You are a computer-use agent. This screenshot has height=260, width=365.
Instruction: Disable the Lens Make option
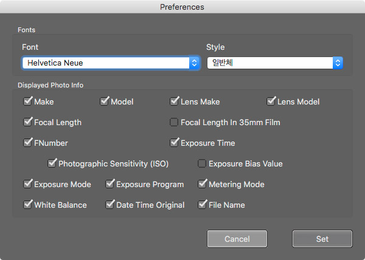[175, 101]
